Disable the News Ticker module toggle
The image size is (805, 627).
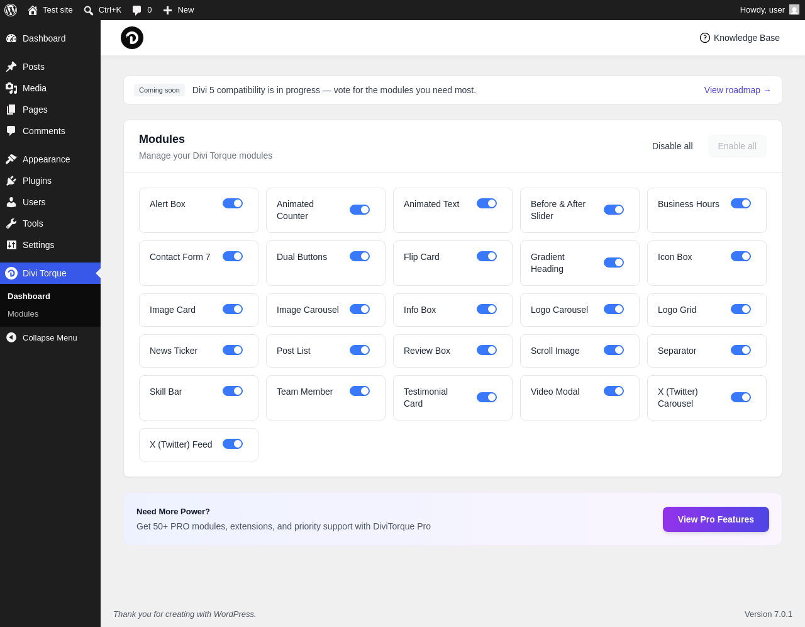pyautogui.click(x=233, y=350)
